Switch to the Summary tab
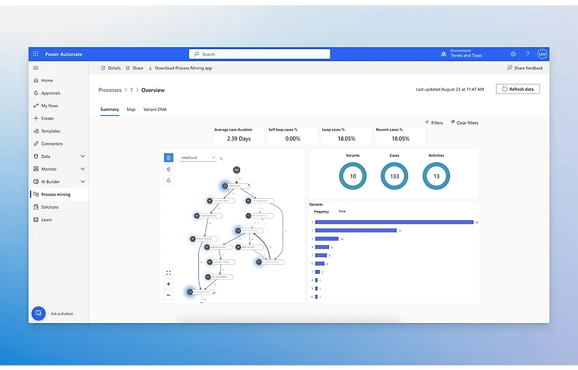The width and height of the screenshot is (578, 370). 109,109
